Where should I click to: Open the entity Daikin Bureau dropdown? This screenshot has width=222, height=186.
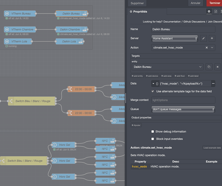click(x=168, y=67)
